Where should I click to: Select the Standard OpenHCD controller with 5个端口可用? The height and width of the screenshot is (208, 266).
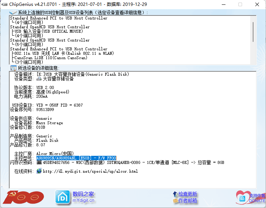[50, 40]
